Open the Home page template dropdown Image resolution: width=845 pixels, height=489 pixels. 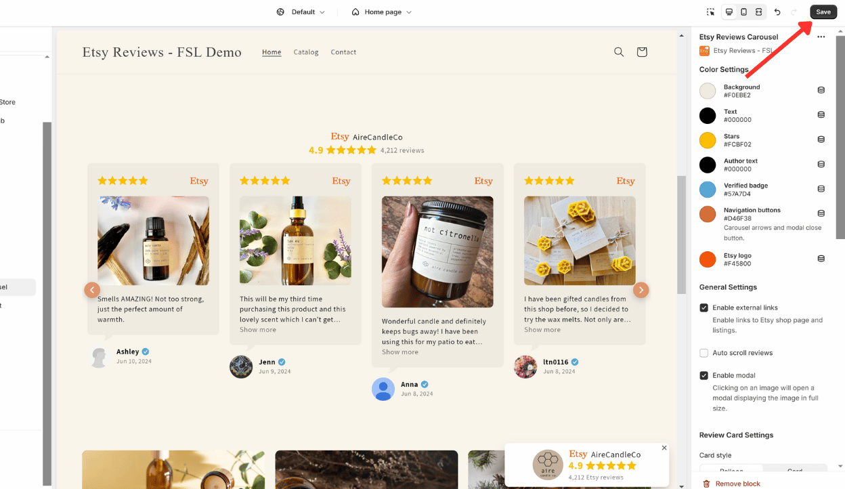pyautogui.click(x=382, y=12)
